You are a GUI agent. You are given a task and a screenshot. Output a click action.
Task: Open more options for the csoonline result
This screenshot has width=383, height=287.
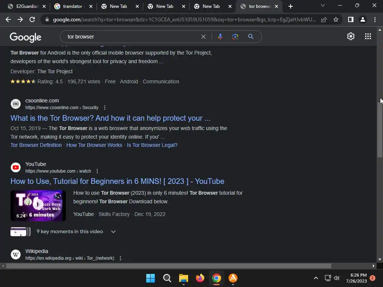pyautogui.click(x=105, y=108)
